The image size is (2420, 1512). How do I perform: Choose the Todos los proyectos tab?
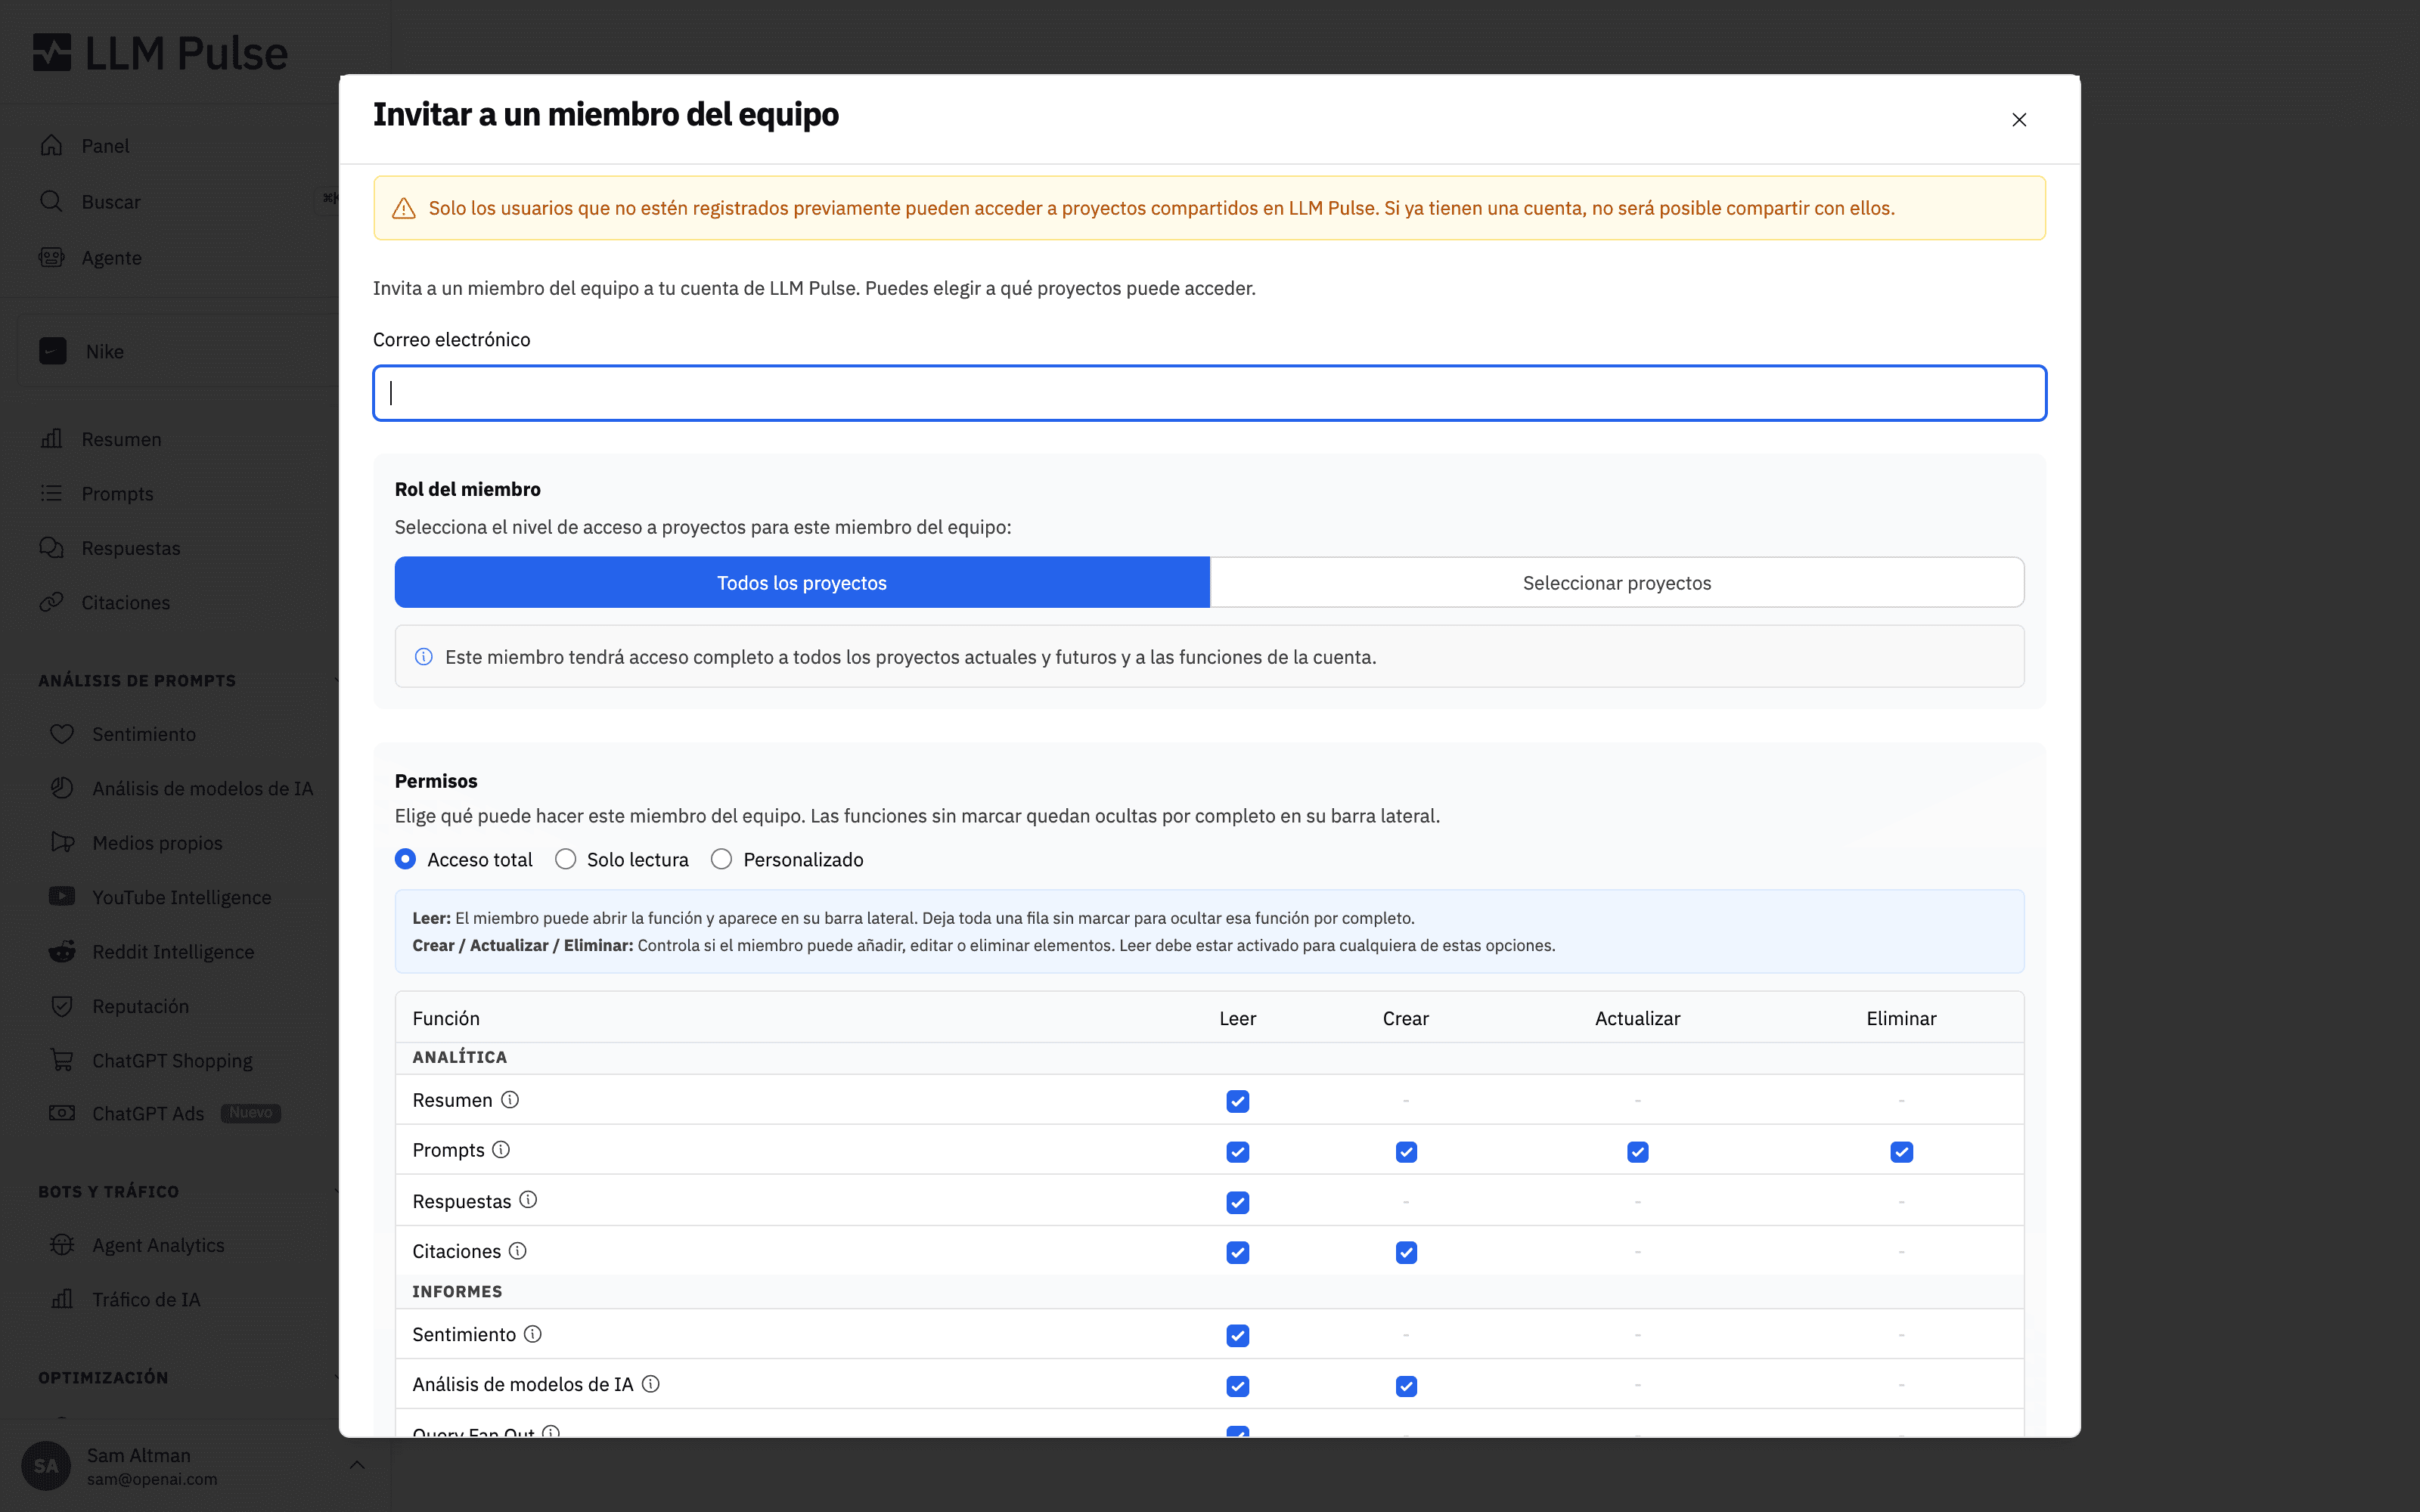[x=802, y=582]
